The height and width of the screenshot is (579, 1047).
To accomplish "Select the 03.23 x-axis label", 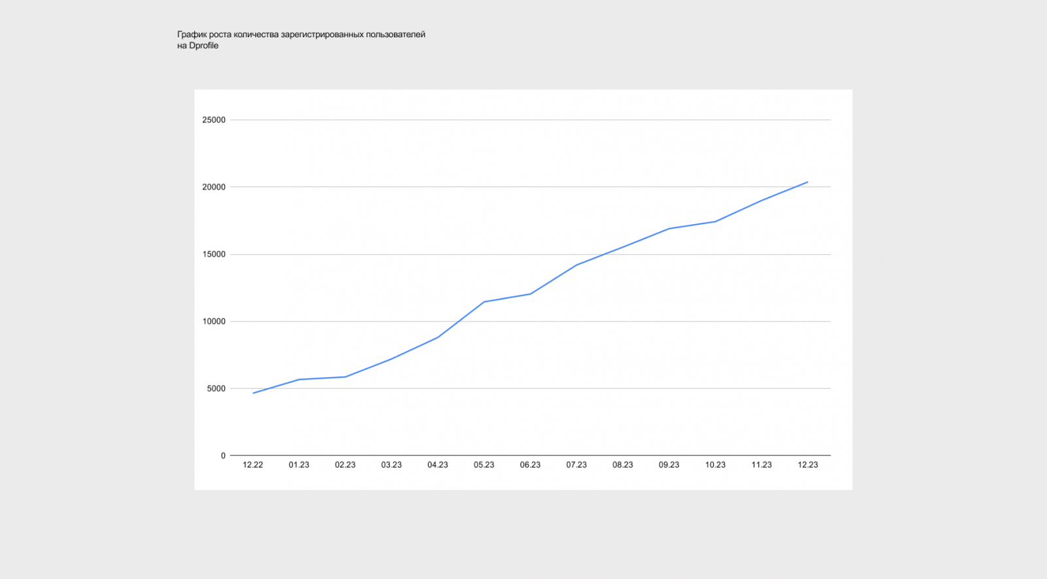I will coord(391,465).
